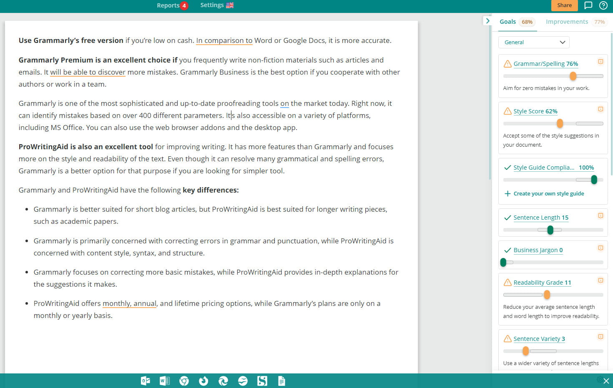Click bold text "key differences:"
The height and width of the screenshot is (388, 613).
[211, 190]
